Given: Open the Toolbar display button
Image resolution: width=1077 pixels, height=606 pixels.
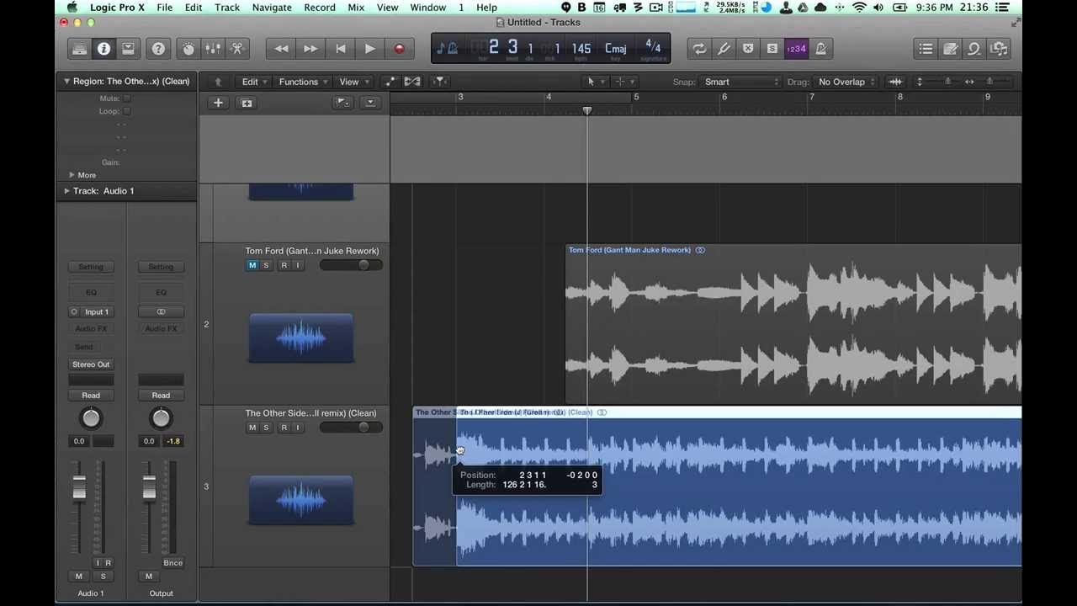Looking at the screenshot, I should click(128, 49).
